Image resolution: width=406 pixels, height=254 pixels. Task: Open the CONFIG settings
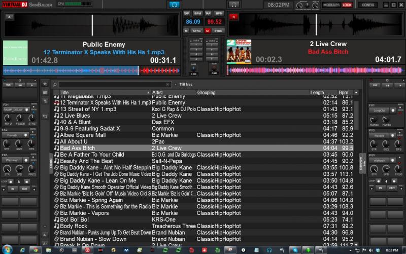(x=367, y=5)
